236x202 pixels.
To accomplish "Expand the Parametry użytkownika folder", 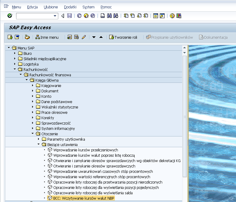I will click(x=38, y=139).
